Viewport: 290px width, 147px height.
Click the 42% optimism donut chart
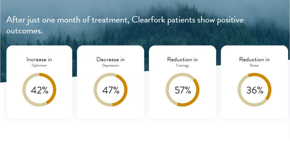pos(39,90)
